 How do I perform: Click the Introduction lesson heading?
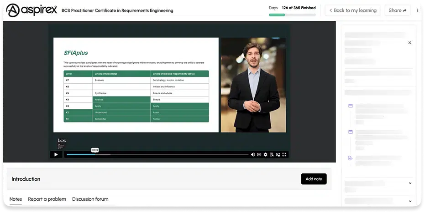(26, 179)
